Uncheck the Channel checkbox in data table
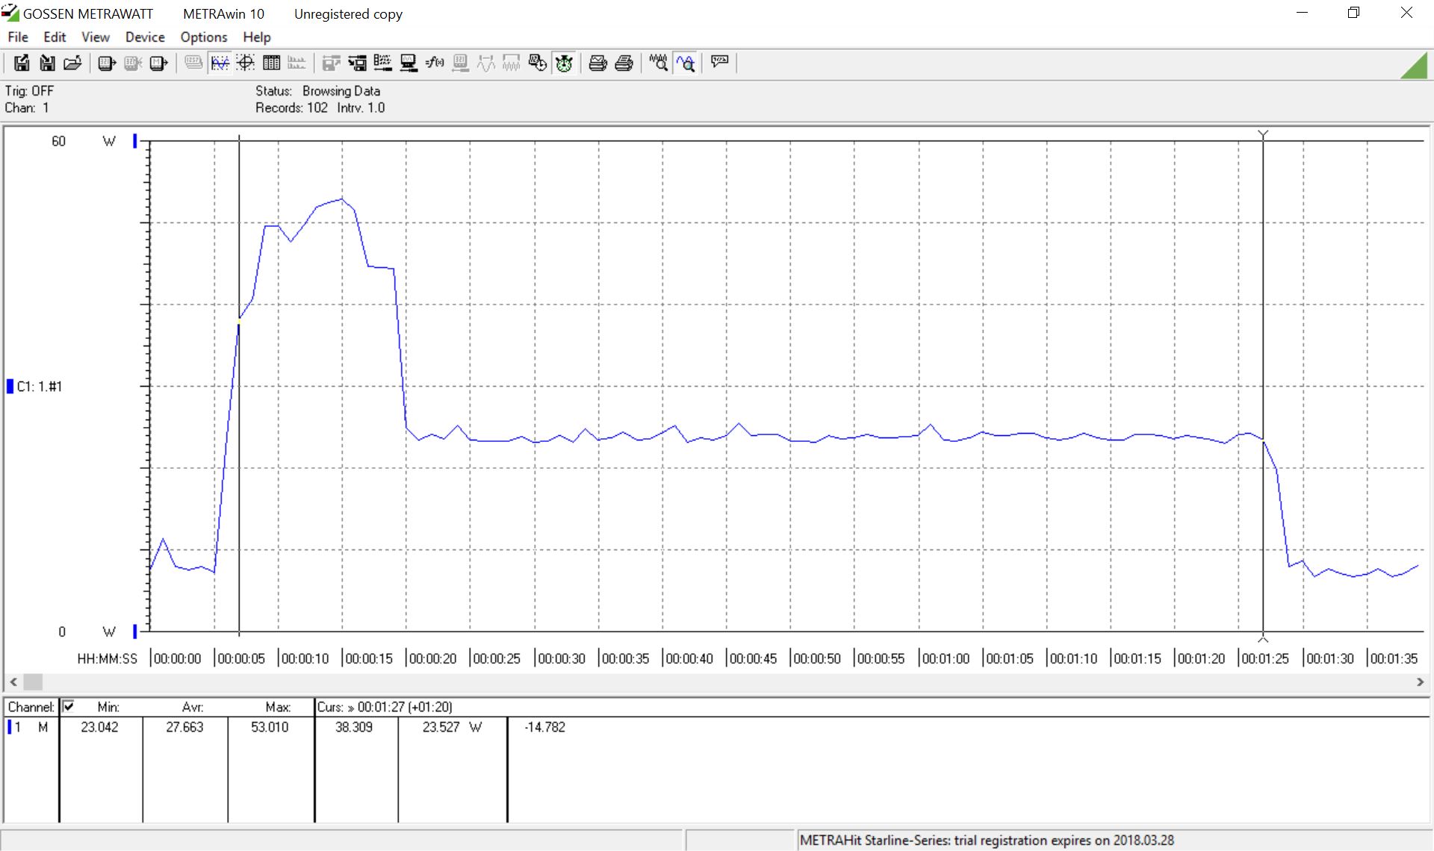Screen dimensions: 1434x851 click(x=69, y=706)
